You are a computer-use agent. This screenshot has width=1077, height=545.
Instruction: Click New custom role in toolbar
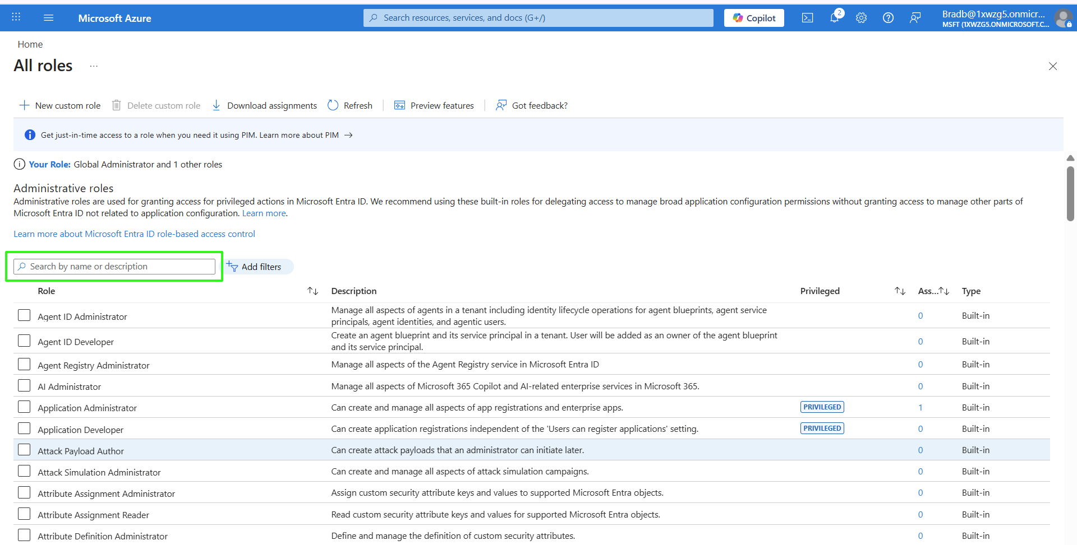pos(60,105)
